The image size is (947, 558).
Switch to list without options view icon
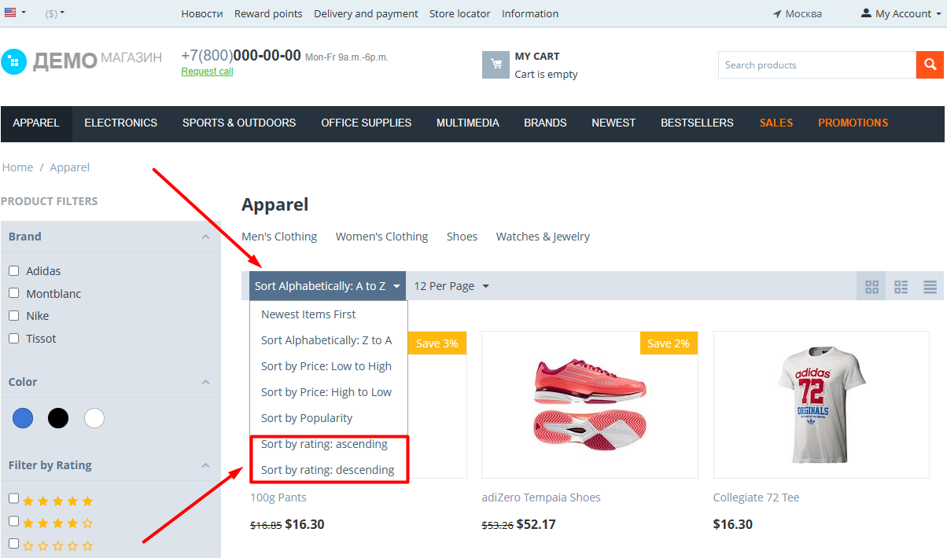[x=901, y=286]
